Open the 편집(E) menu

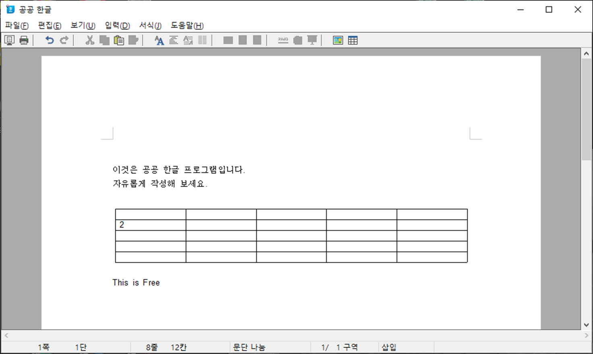(50, 25)
